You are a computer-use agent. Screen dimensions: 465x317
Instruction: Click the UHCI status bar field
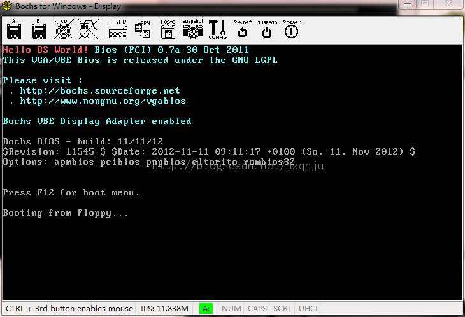coord(308,309)
